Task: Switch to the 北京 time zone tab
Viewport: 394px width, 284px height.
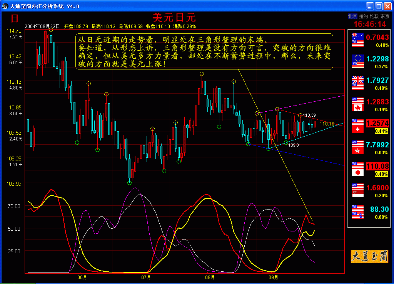Action: point(352,17)
